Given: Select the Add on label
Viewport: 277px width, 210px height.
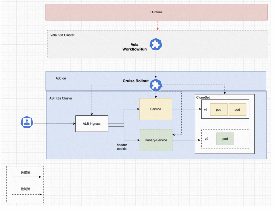Looking at the screenshot, I should point(61,78).
